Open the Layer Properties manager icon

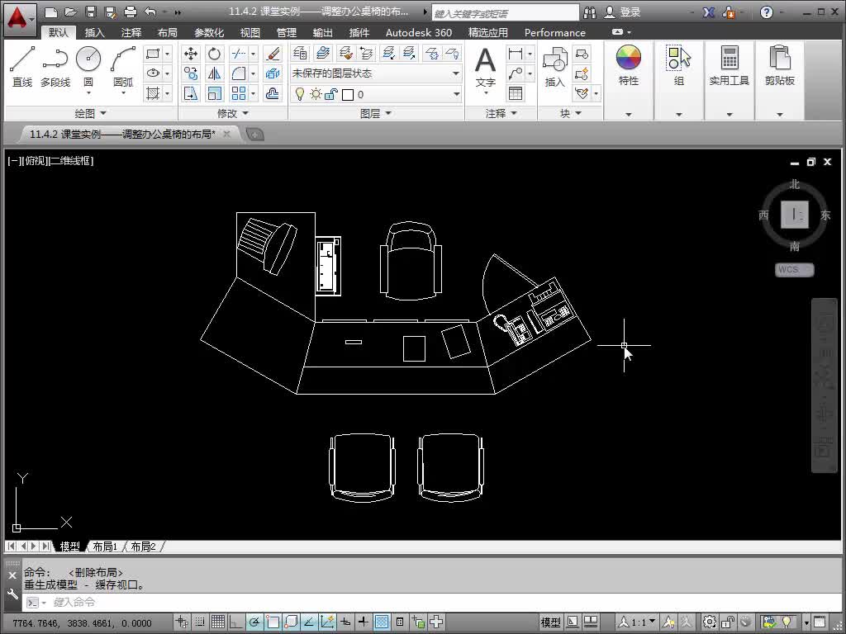tap(301, 53)
